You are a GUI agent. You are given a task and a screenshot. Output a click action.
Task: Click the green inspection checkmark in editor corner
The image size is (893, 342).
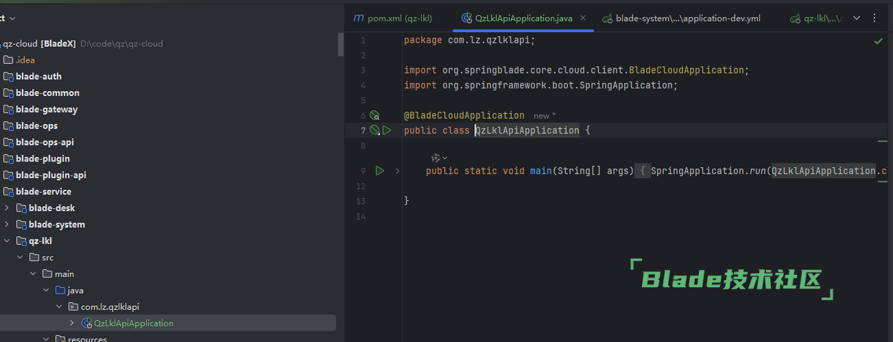tap(878, 41)
